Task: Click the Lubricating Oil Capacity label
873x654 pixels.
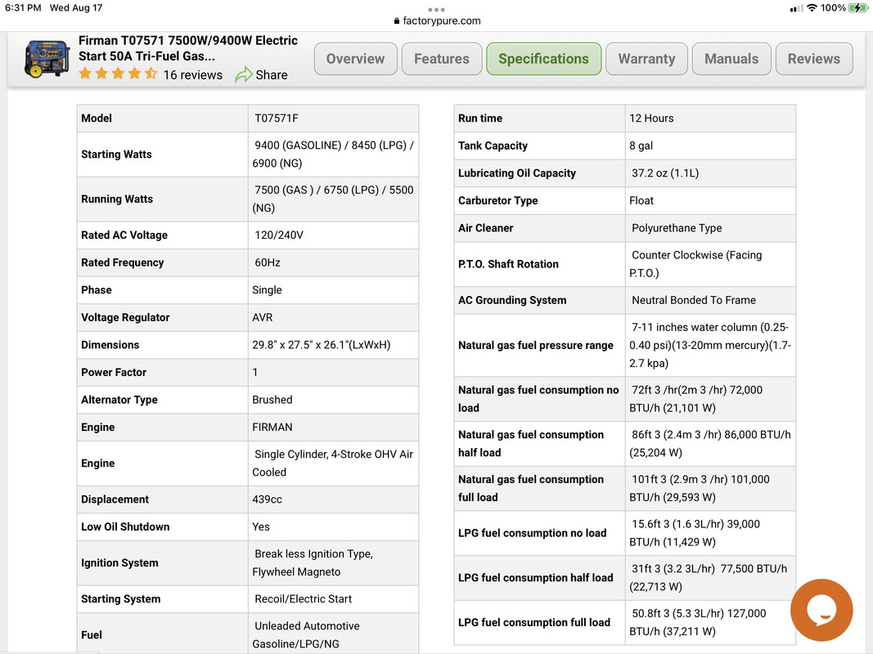Action: 516,173
